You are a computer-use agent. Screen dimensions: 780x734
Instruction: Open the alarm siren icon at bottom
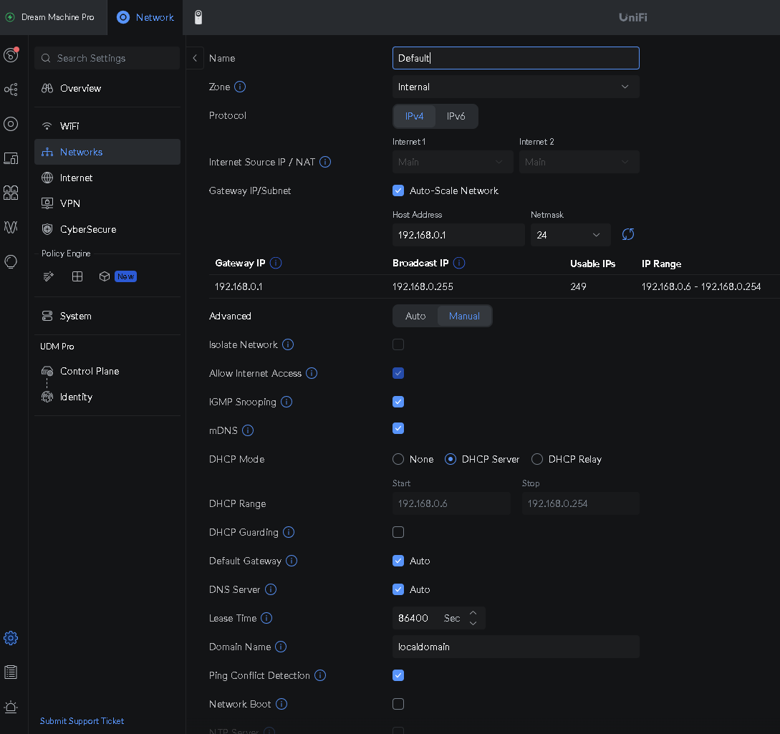click(11, 707)
